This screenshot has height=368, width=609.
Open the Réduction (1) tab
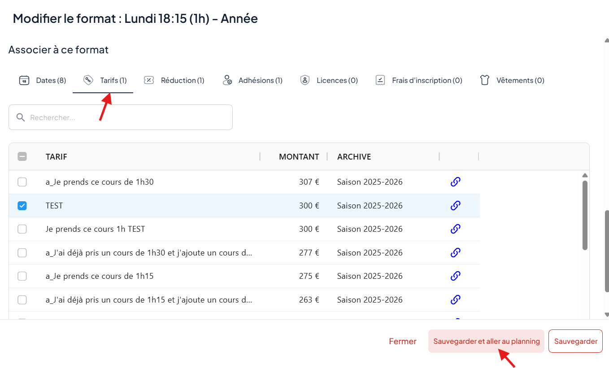point(174,80)
